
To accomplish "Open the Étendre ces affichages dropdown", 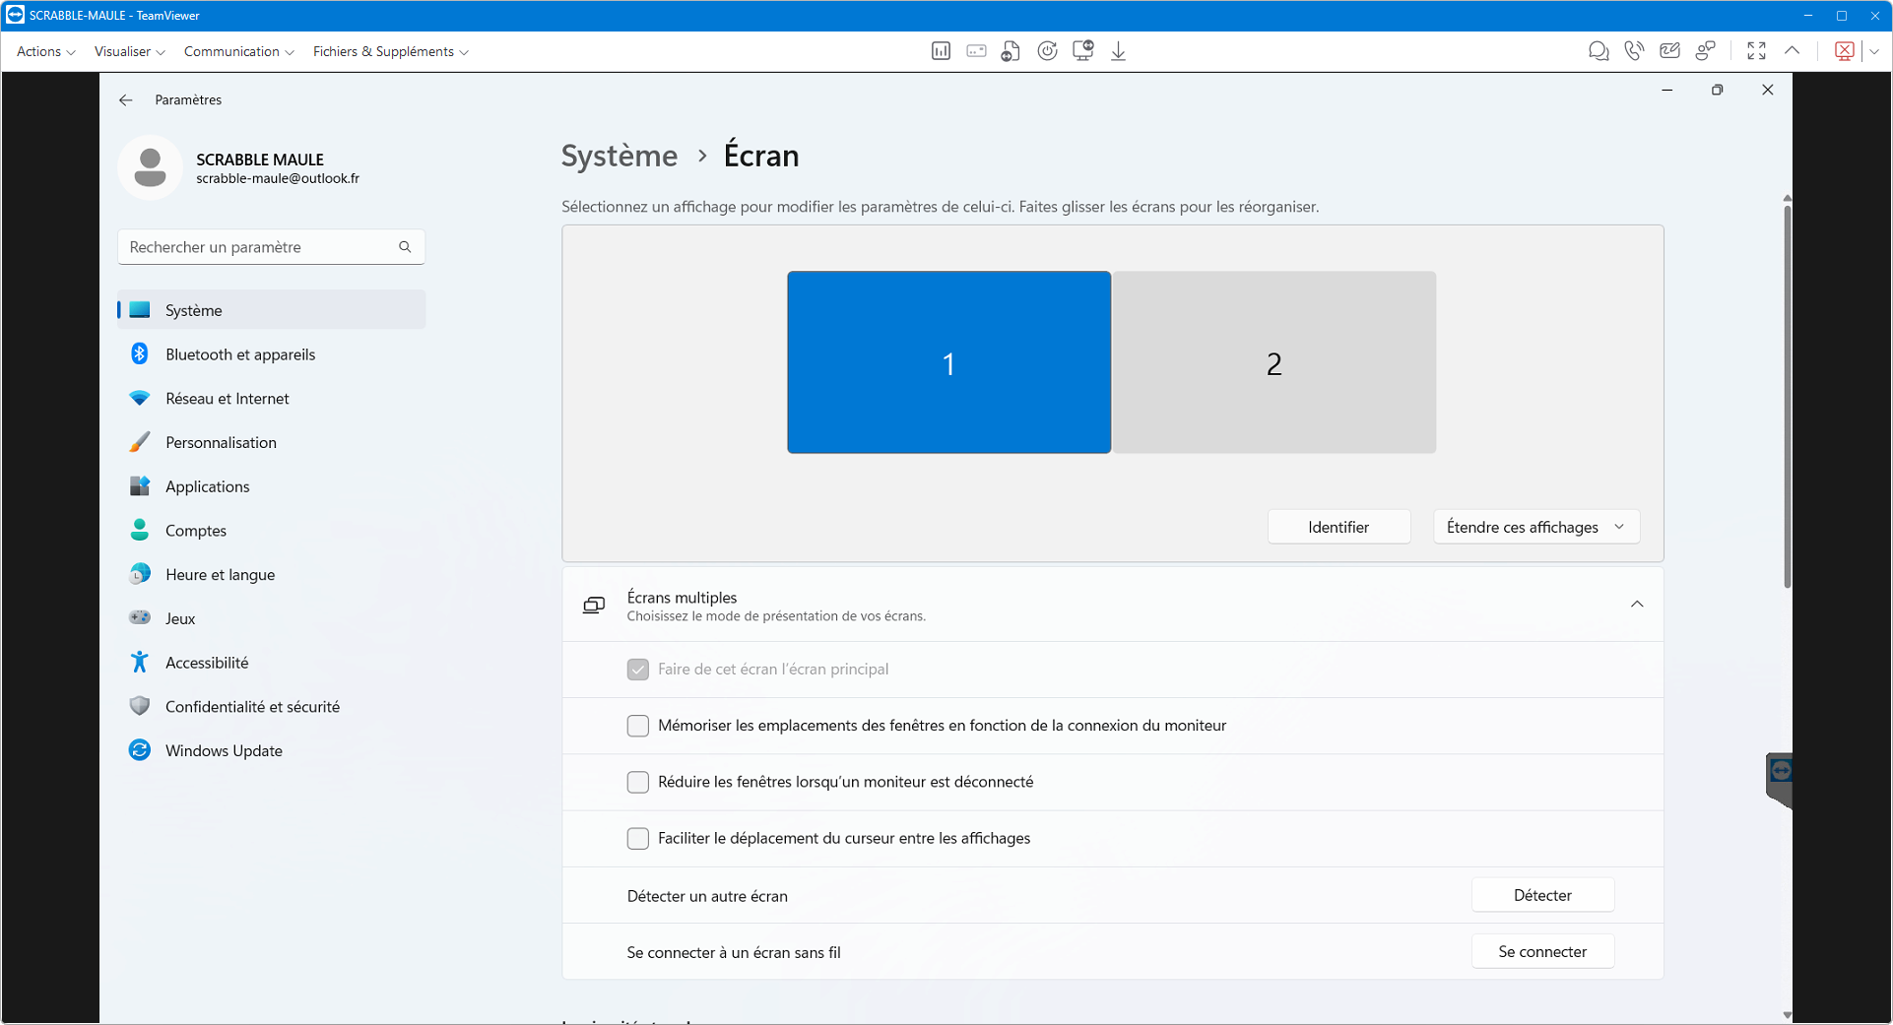I will click(x=1535, y=527).
